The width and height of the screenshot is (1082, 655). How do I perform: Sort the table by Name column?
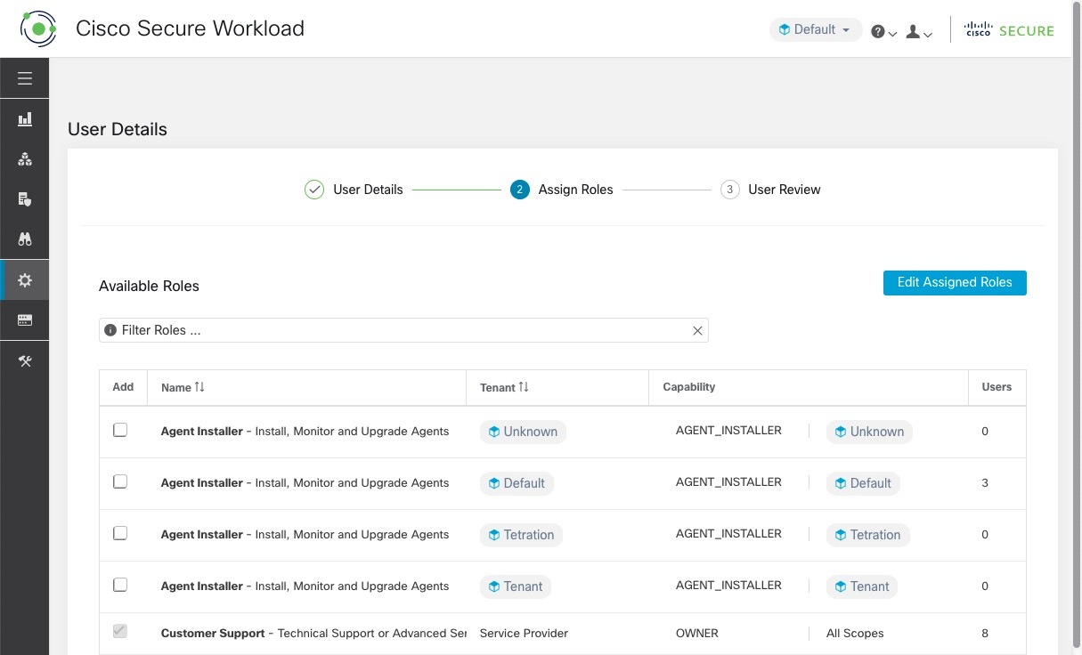pyautogui.click(x=182, y=387)
